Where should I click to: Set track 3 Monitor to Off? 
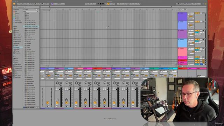point(61,76)
